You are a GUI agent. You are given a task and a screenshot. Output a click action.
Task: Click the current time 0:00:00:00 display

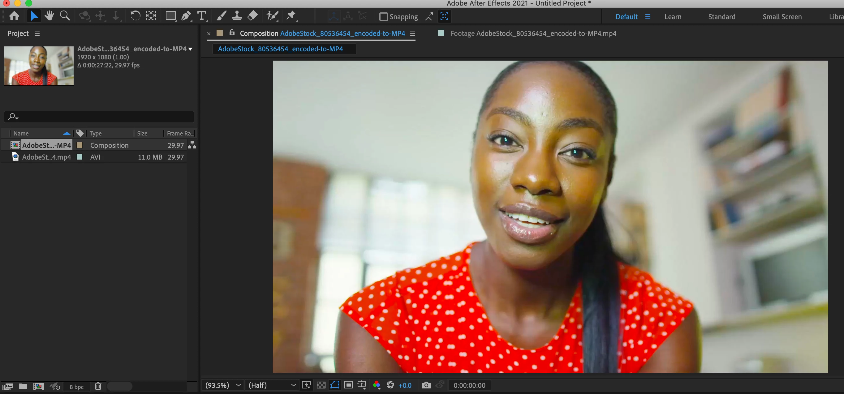tap(469, 385)
